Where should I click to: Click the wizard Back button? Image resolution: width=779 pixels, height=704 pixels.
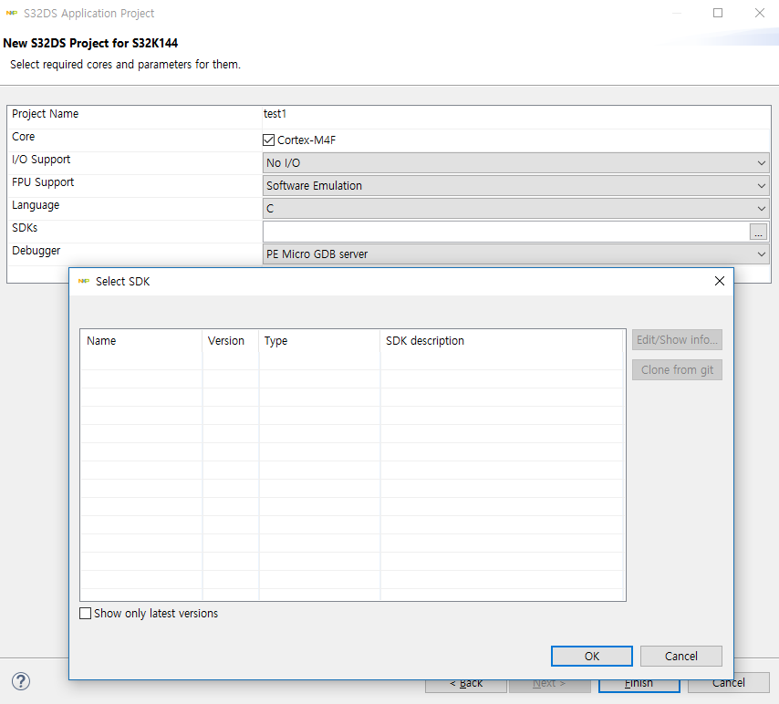click(x=466, y=684)
